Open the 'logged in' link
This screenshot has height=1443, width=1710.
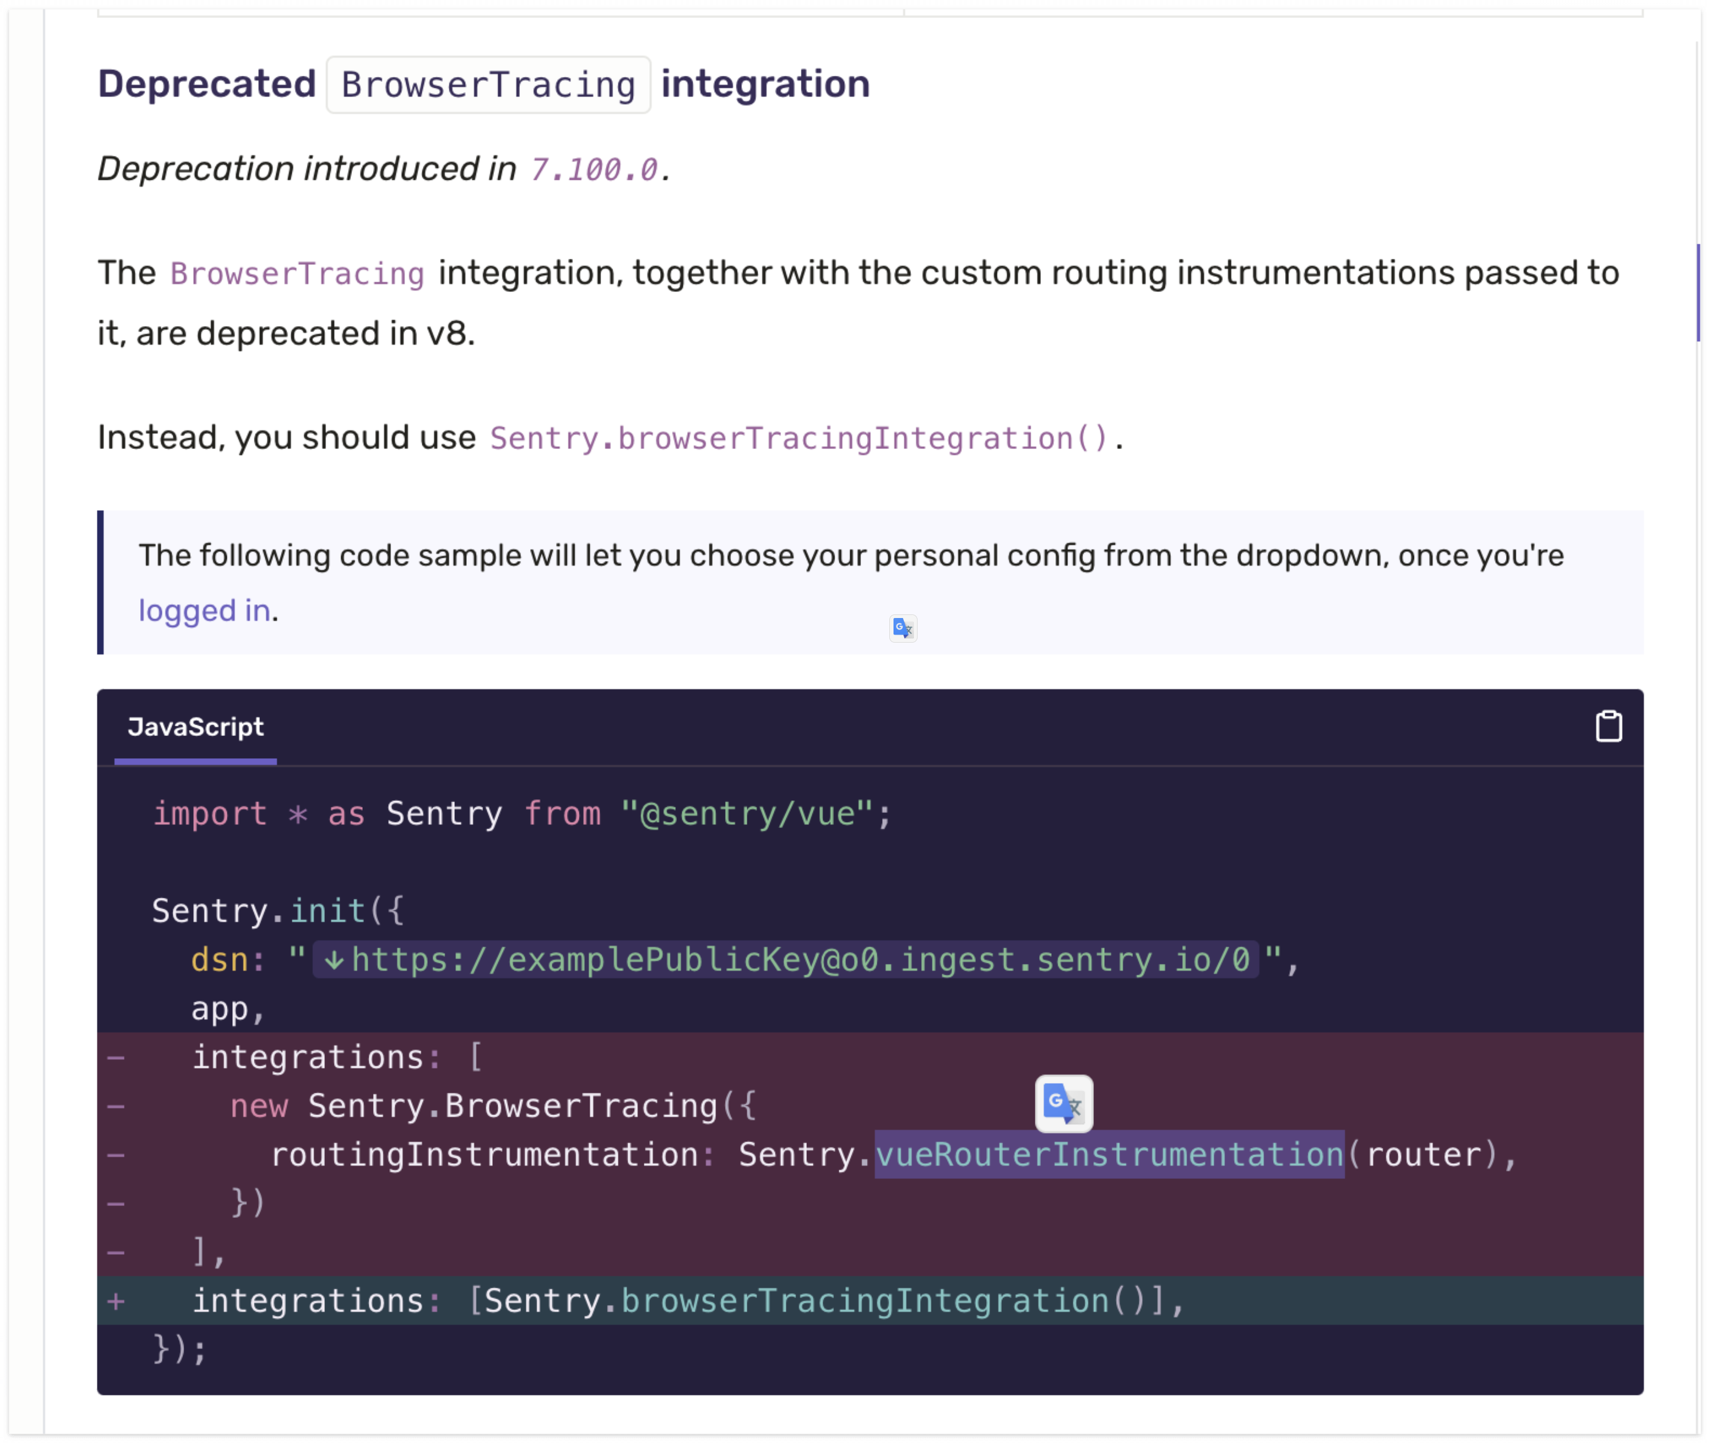coord(205,611)
